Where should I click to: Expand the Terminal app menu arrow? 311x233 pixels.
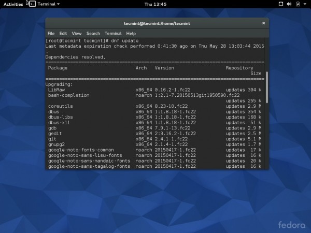point(58,4)
